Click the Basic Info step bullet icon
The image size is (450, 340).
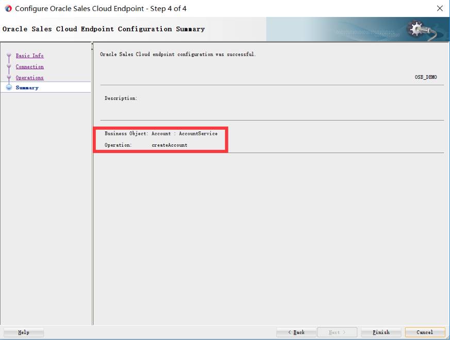pyautogui.click(x=9, y=55)
